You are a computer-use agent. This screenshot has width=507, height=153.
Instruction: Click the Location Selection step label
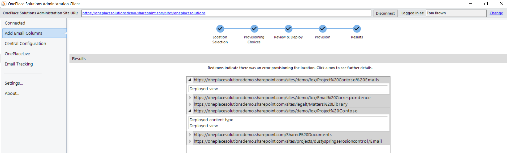[220, 40]
